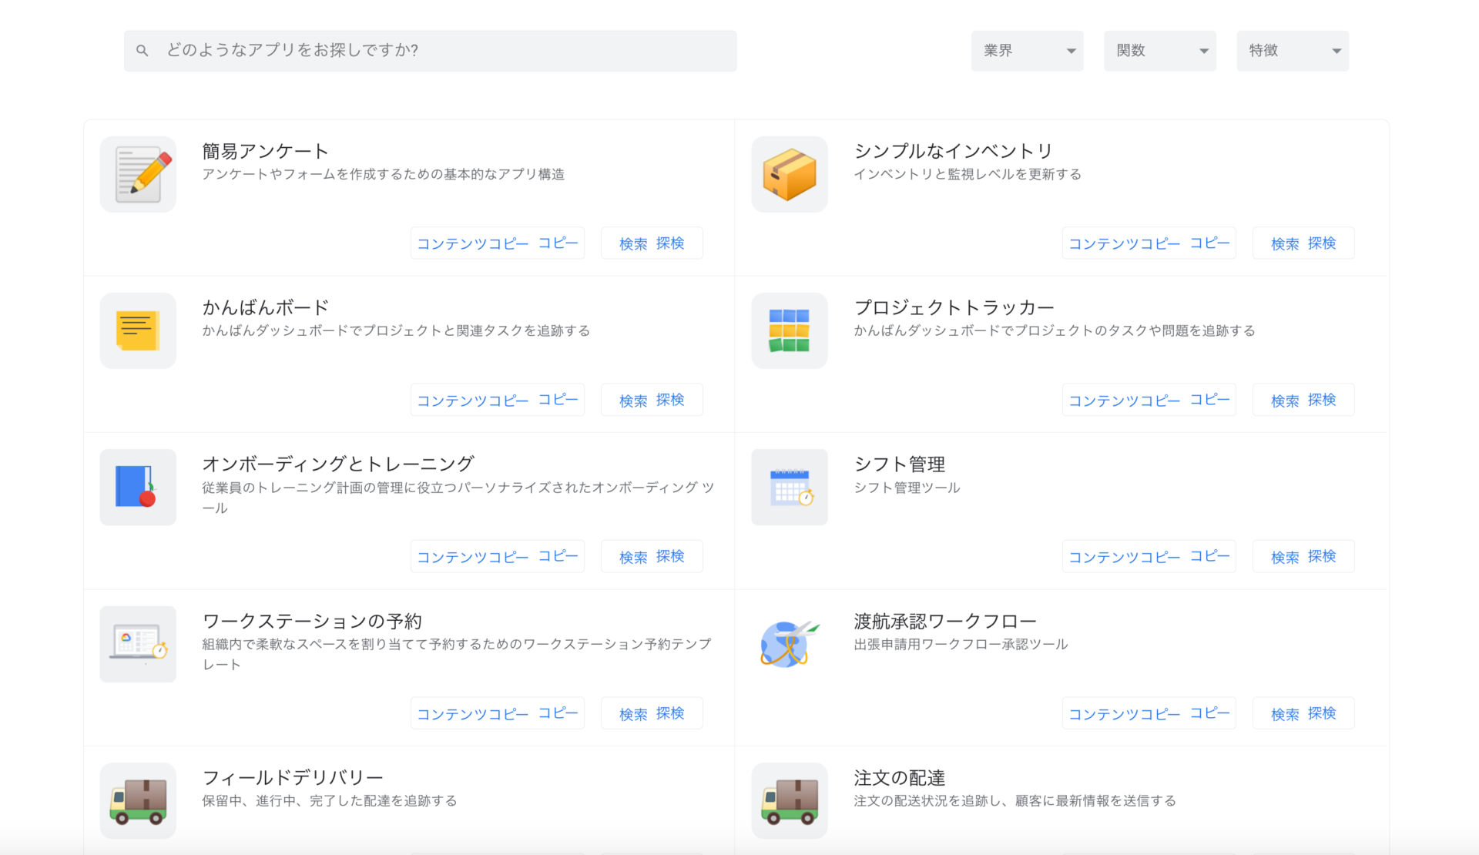Click 探検 for シンプルなインベントリ

pos(1303,243)
